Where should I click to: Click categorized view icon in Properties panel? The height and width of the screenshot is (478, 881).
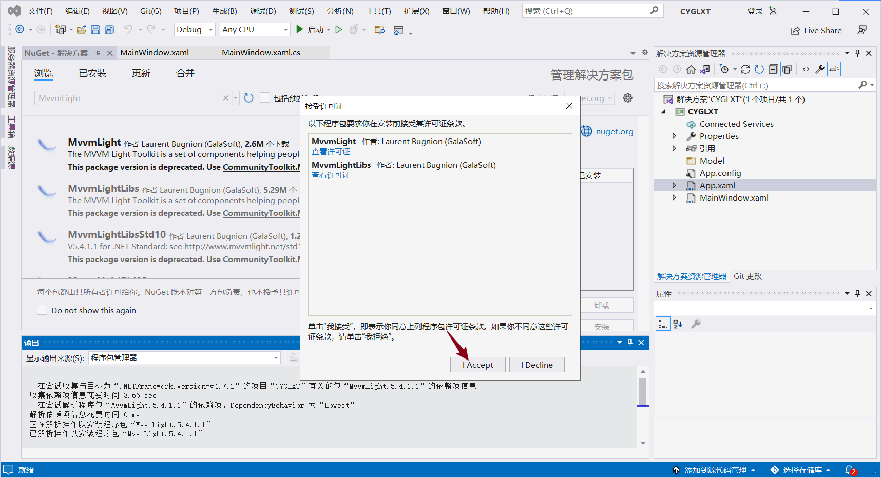[663, 324]
